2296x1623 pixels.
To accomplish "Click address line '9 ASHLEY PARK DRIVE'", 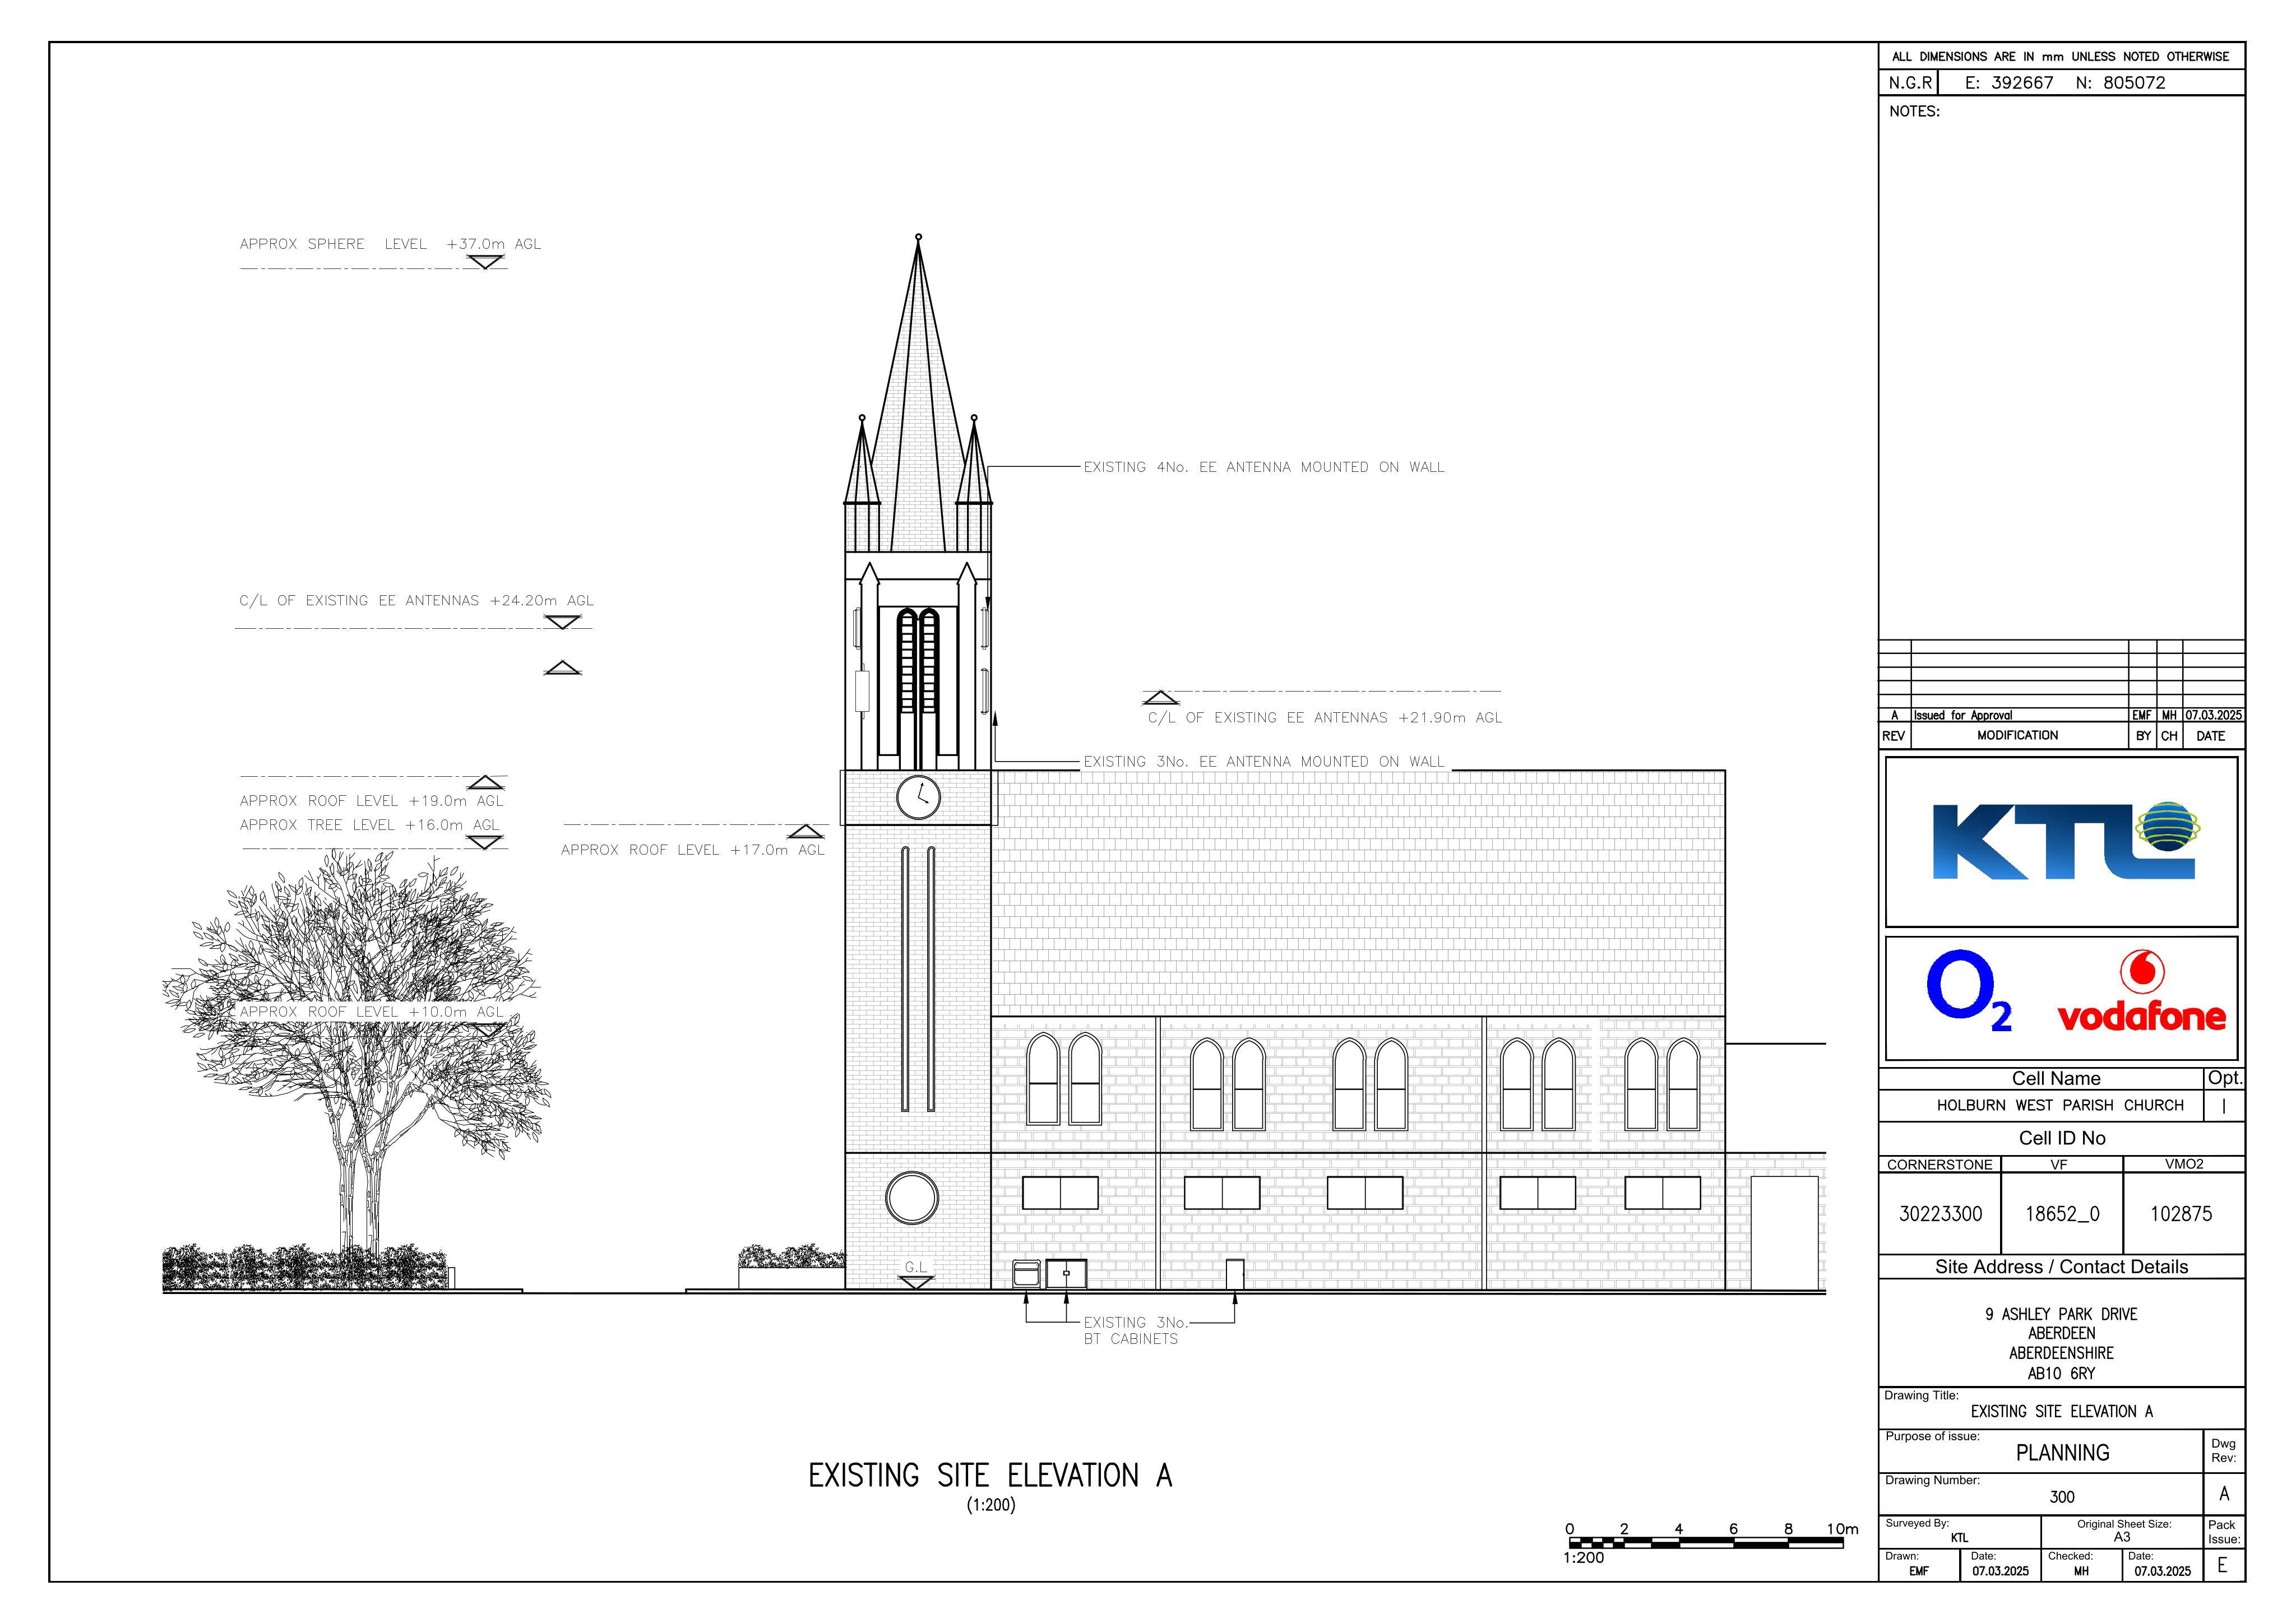I will pyautogui.click(x=2061, y=1314).
